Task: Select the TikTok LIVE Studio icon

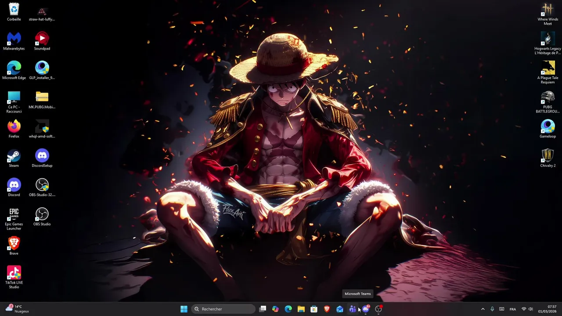Action: coord(14,277)
